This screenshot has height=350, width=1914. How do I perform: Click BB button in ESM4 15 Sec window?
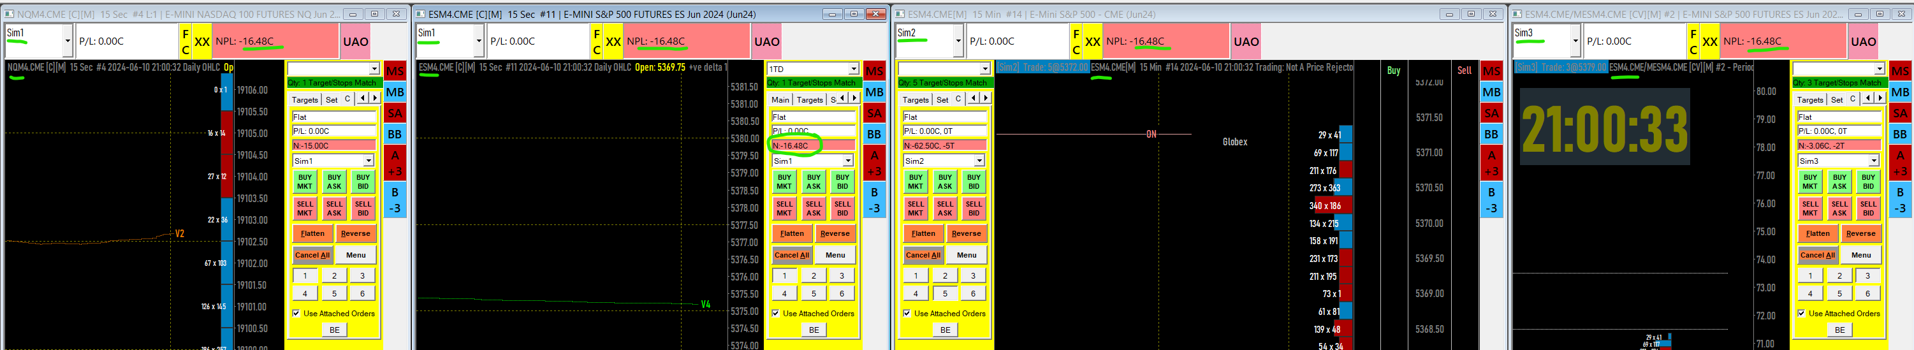pyautogui.click(x=875, y=135)
